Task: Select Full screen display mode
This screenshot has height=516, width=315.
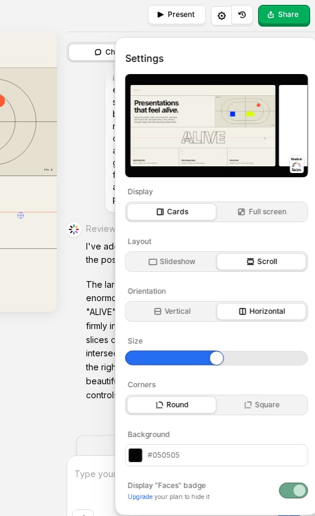Action: (262, 212)
